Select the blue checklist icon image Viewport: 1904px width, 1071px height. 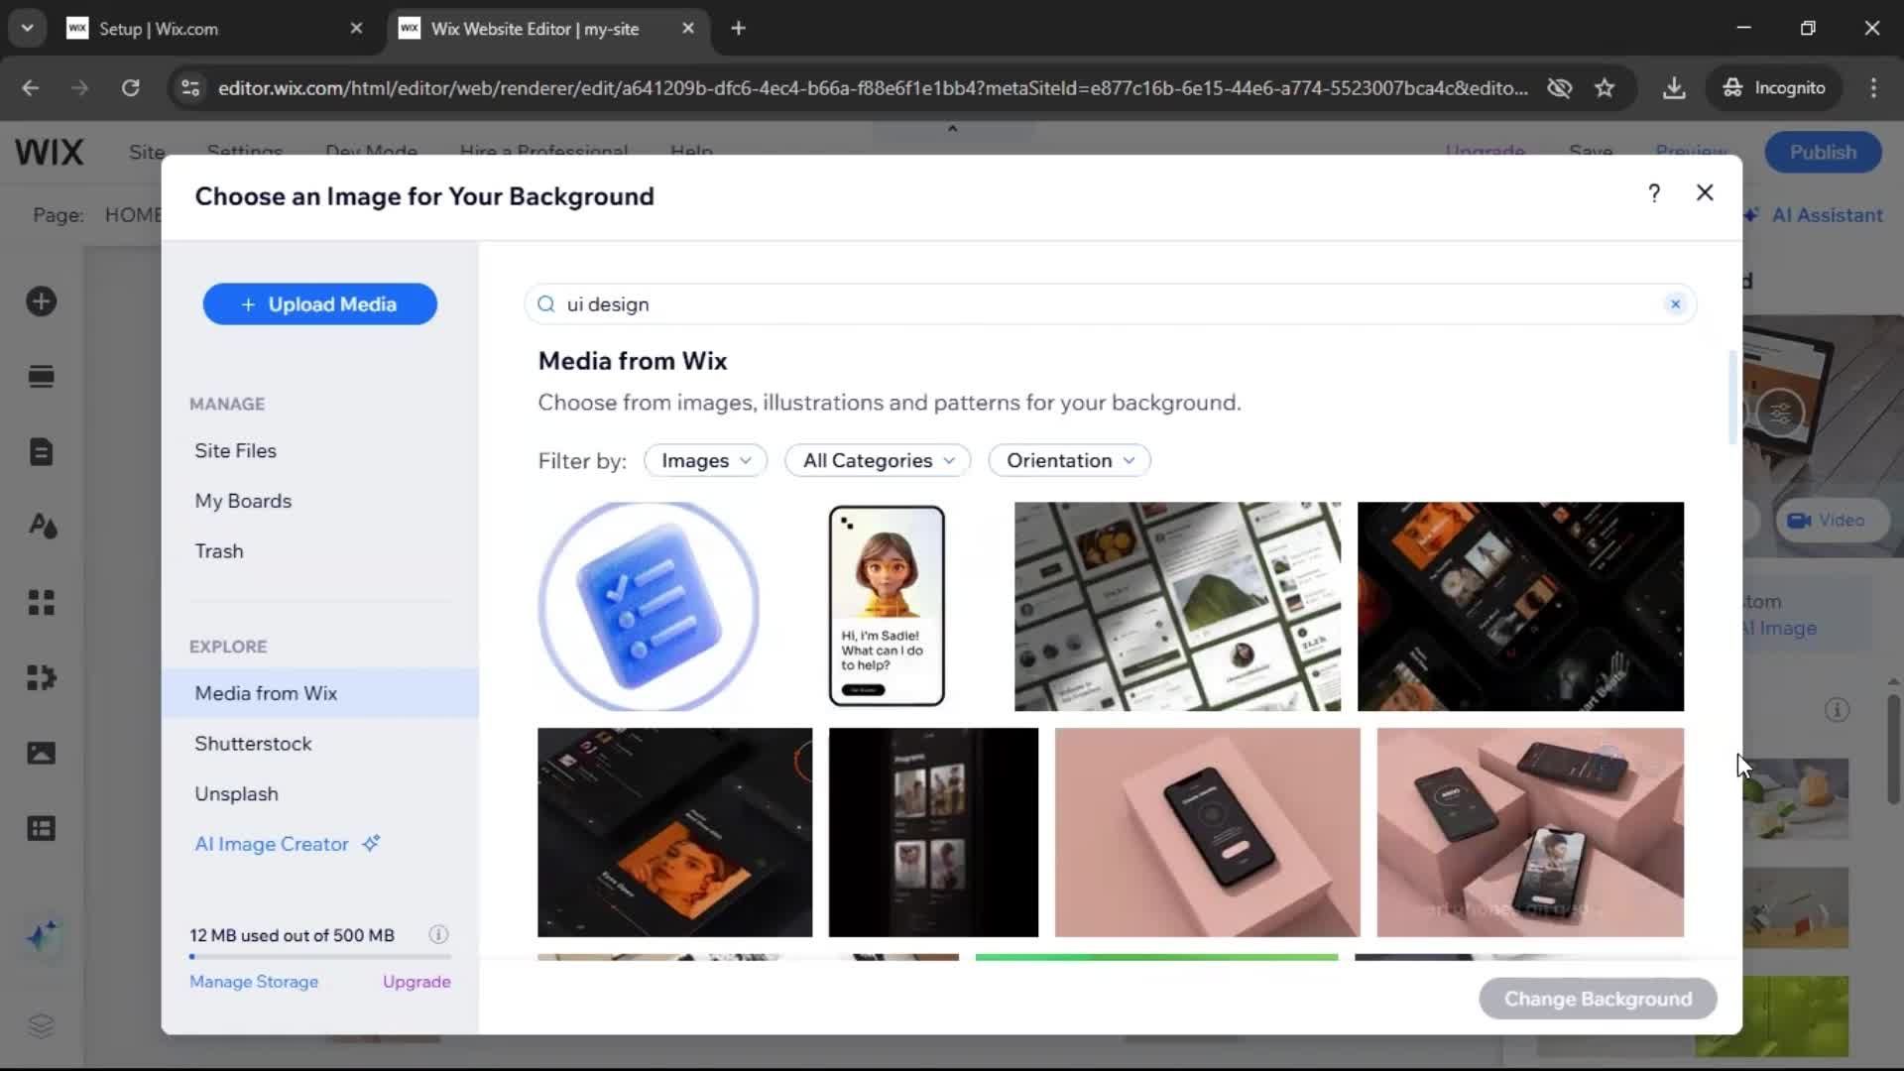coord(649,606)
